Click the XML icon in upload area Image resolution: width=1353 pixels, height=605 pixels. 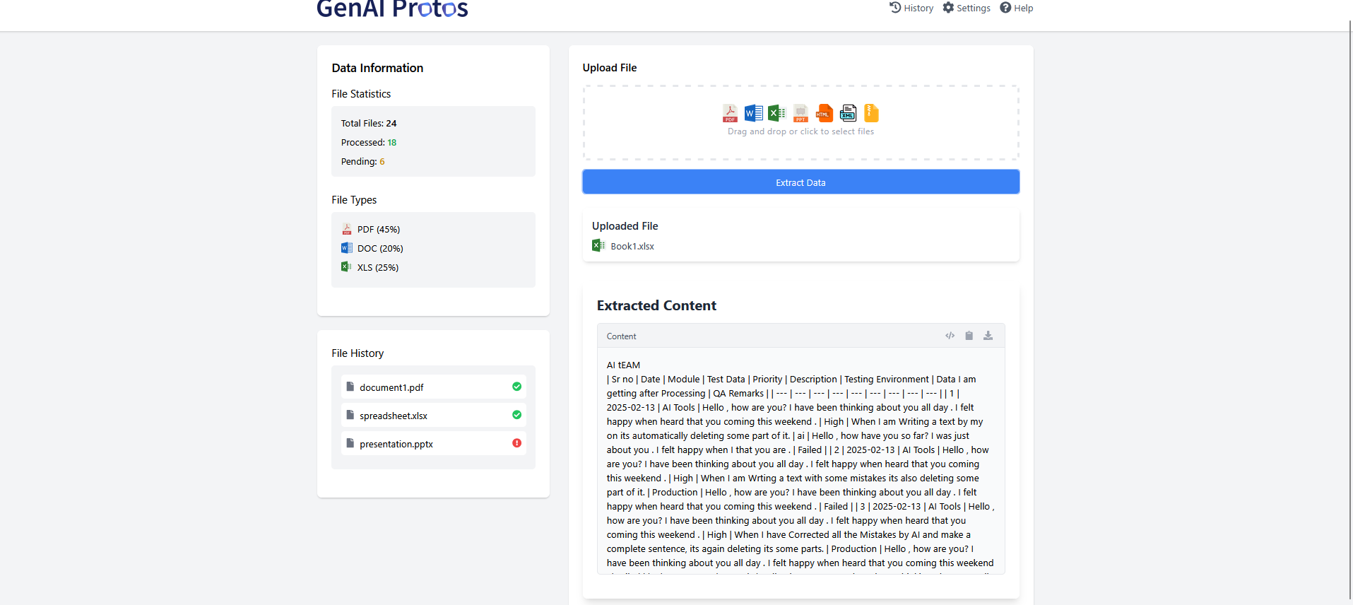click(x=848, y=113)
